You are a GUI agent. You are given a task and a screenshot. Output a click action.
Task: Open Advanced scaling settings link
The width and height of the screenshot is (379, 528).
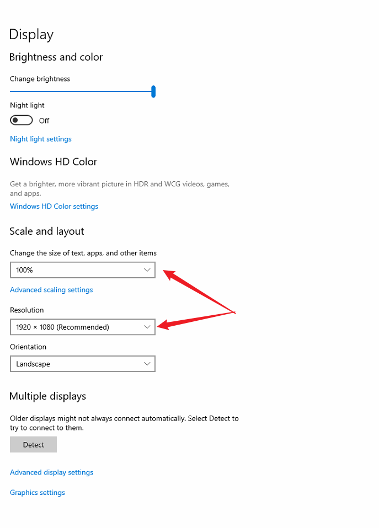click(51, 290)
